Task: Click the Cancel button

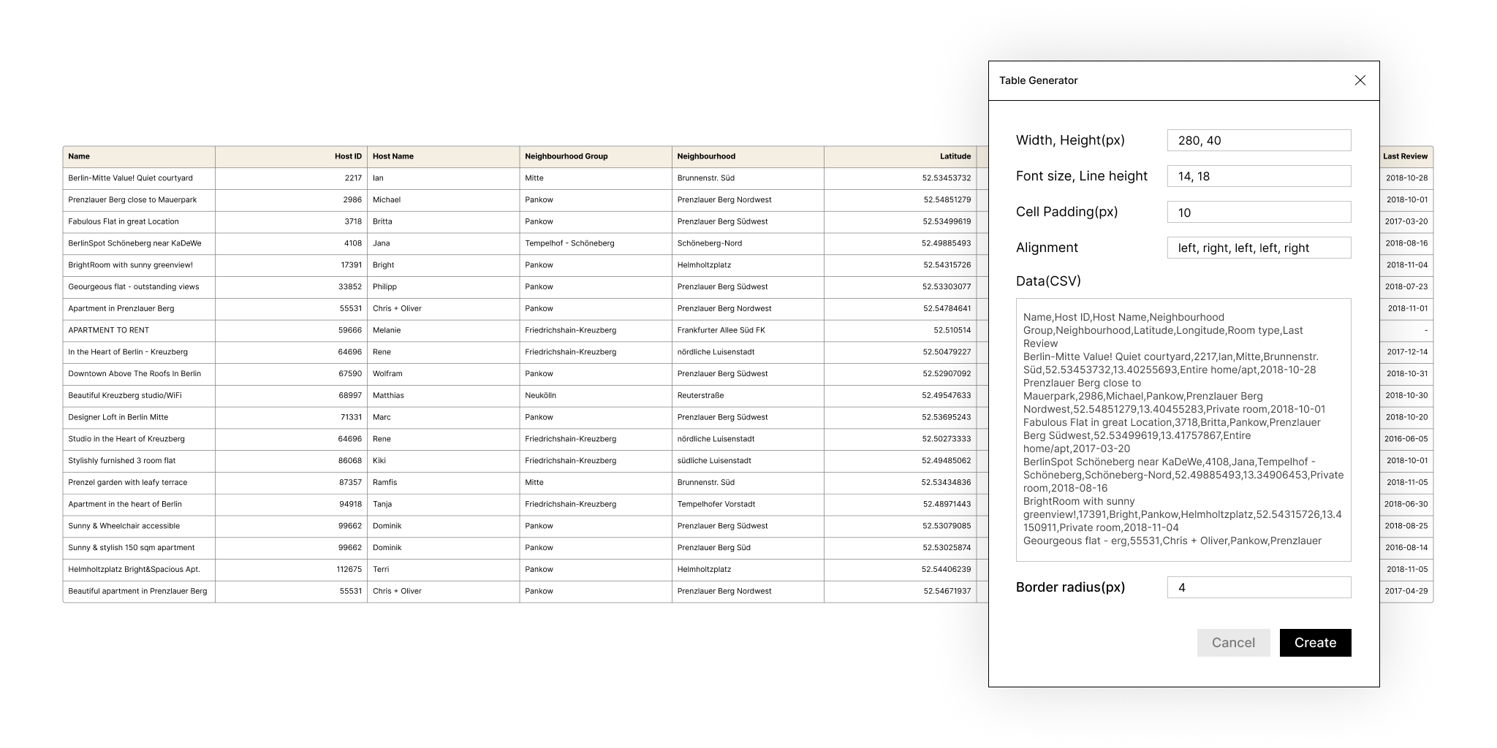Action: (x=1233, y=643)
